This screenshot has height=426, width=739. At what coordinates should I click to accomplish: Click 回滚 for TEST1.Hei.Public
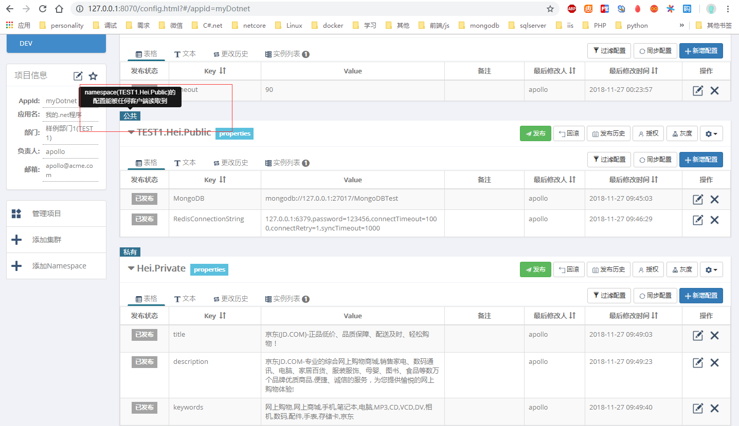[x=569, y=133]
